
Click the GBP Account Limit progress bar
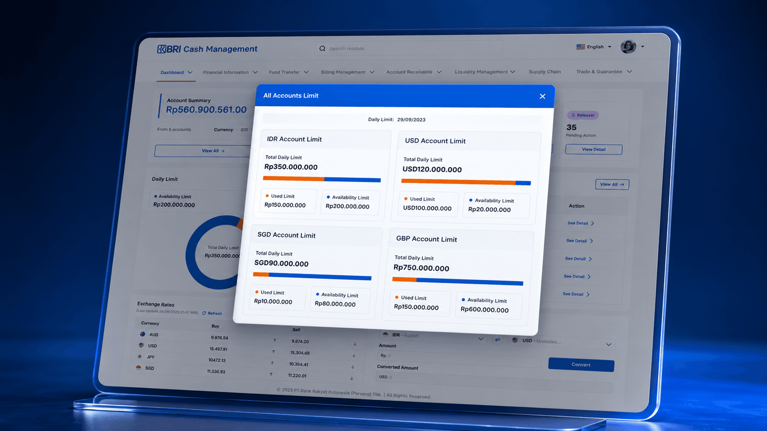point(457,281)
